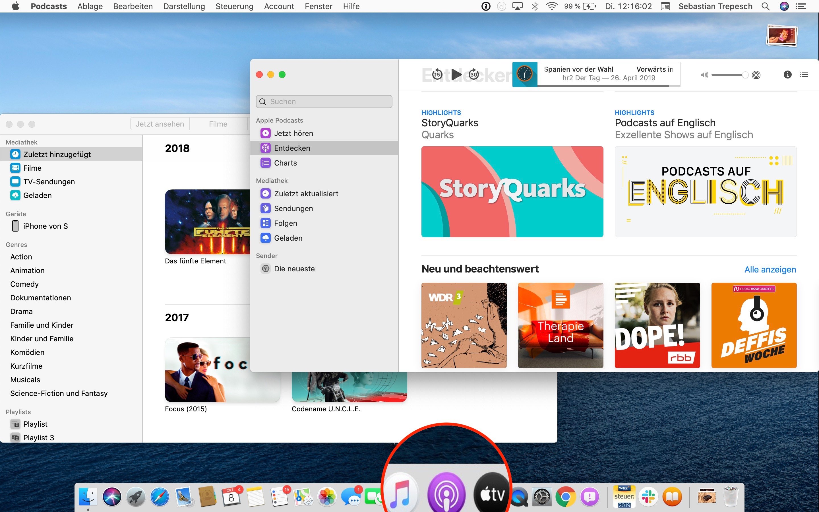819x512 pixels.
Task: Show Zuletzt aktualisiert podcasts
Action: [324, 194]
